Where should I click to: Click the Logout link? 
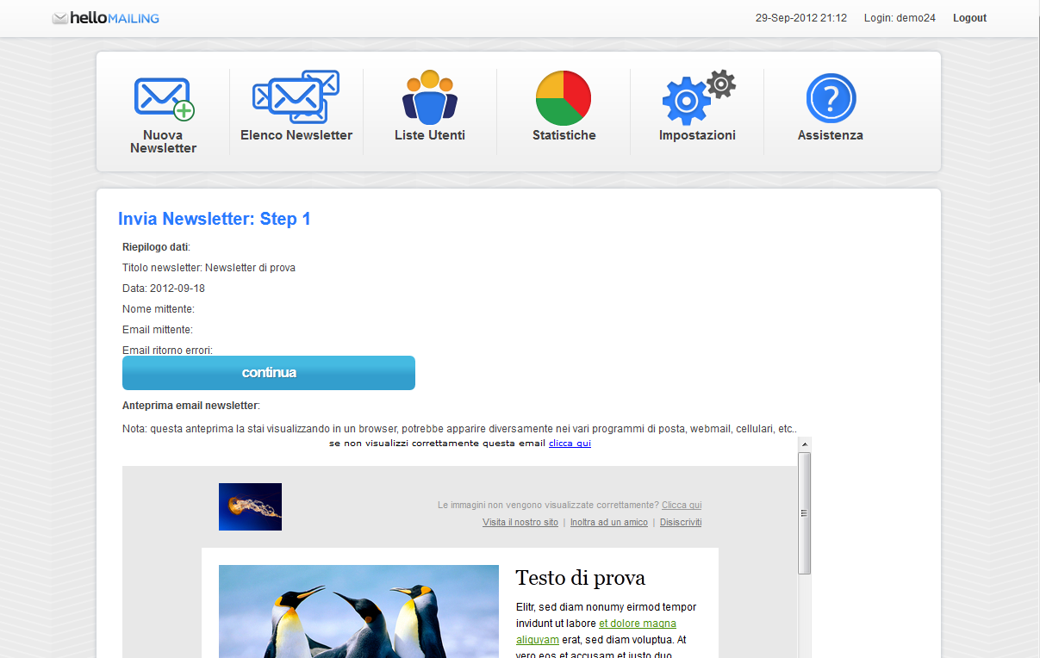(969, 18)
